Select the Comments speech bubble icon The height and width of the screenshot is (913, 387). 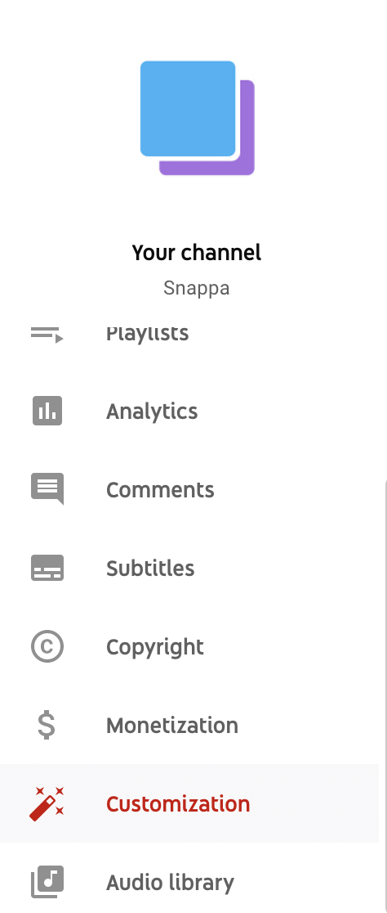coord(47,489)
